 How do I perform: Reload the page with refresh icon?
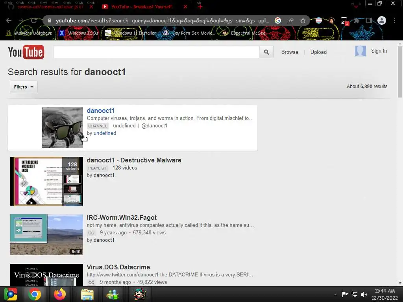[x=34, y=20]
